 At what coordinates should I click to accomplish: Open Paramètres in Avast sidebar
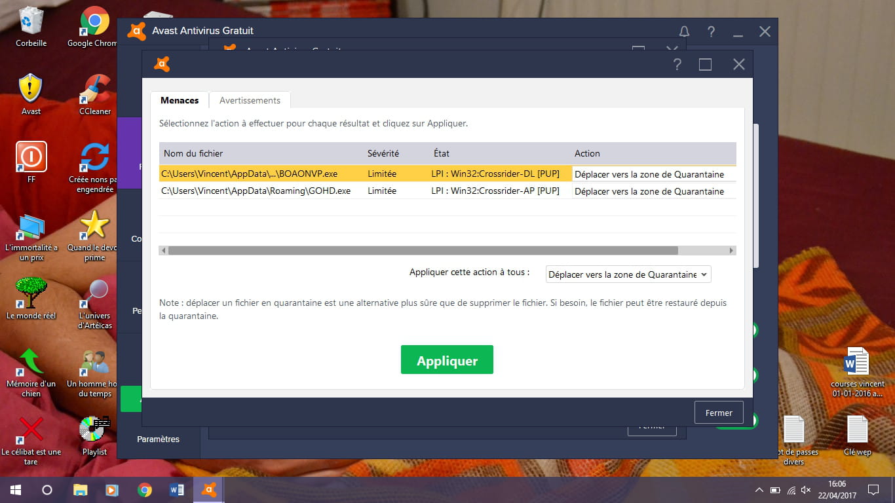click(x=158, y=439)
